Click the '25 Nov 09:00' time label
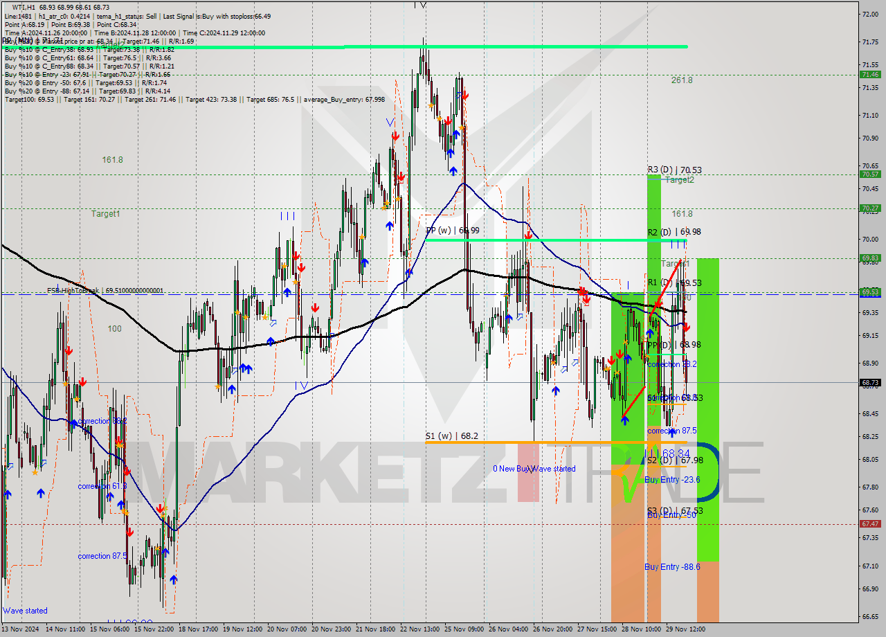 [465, 630]
